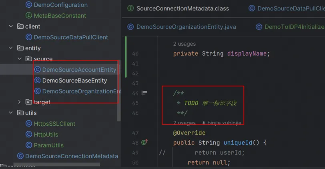Open DemoSourceAccountEntity class

point(79,70)
